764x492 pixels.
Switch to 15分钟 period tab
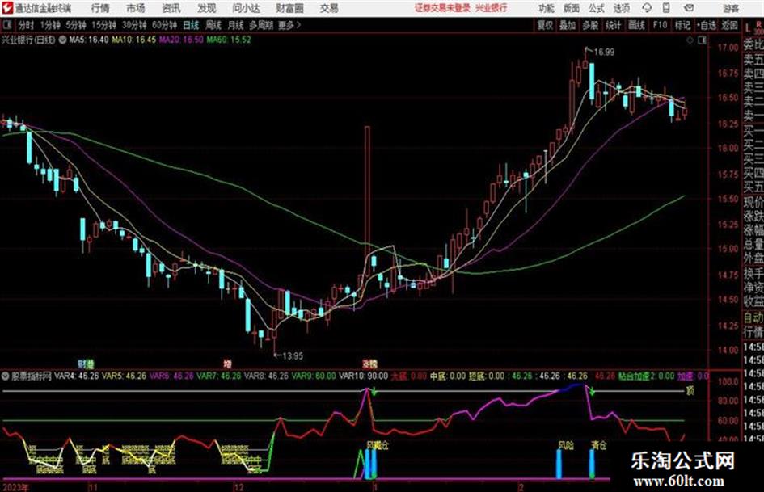tap(104, 25)
